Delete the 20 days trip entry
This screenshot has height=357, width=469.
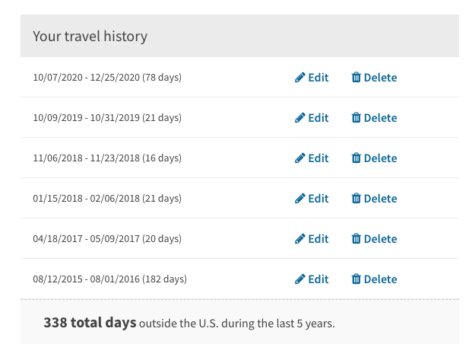tap(374, 239)
